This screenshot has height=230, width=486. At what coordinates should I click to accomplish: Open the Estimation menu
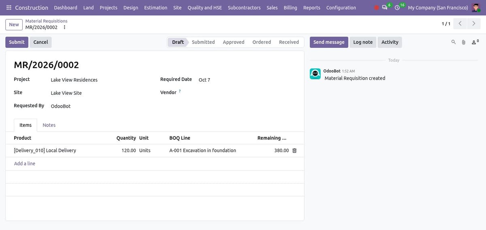[156, 8]
